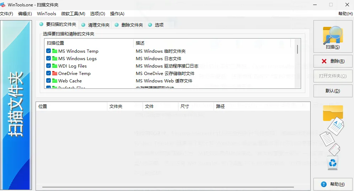
Task: Sort results by 文件夹 column header
Action: pos(125,106)
